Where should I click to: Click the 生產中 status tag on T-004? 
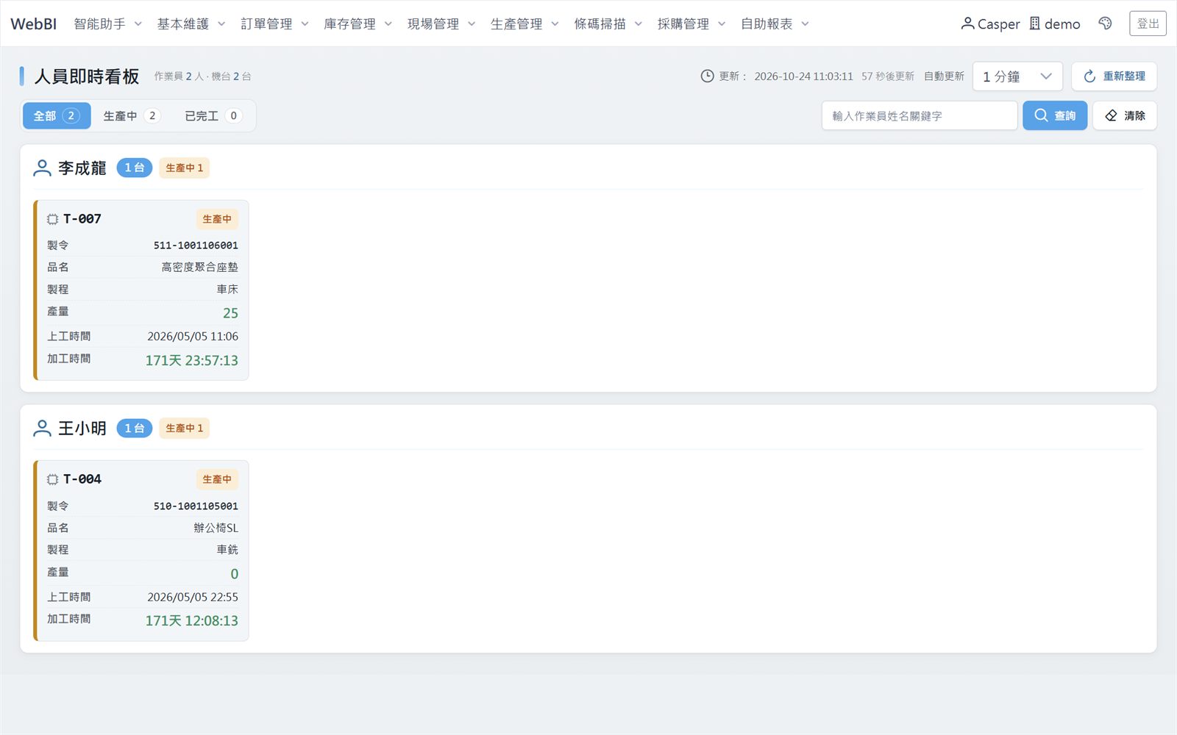pyautogui.click(x=217, y=479)
